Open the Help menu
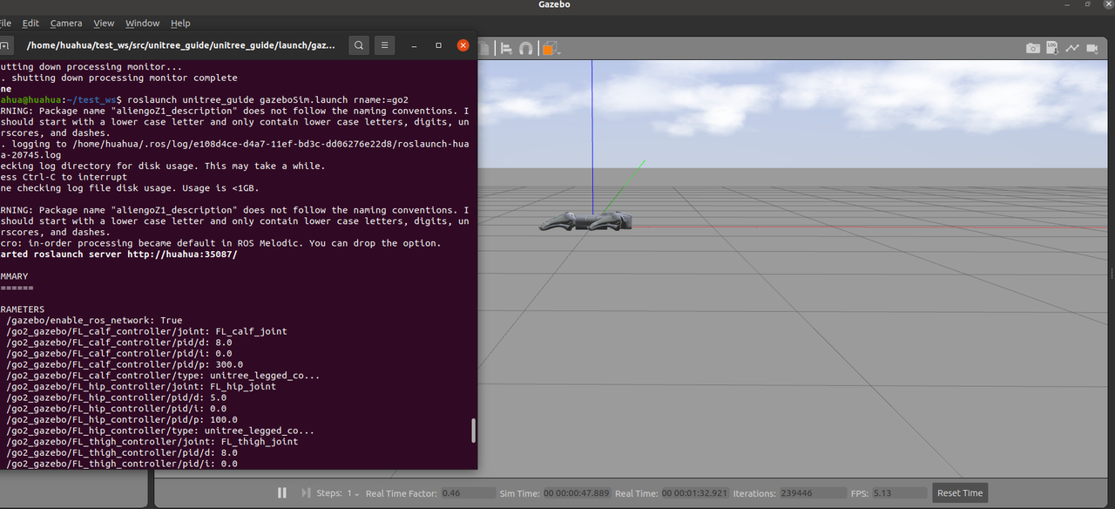 pyautogui.click(x=180, y=24)
